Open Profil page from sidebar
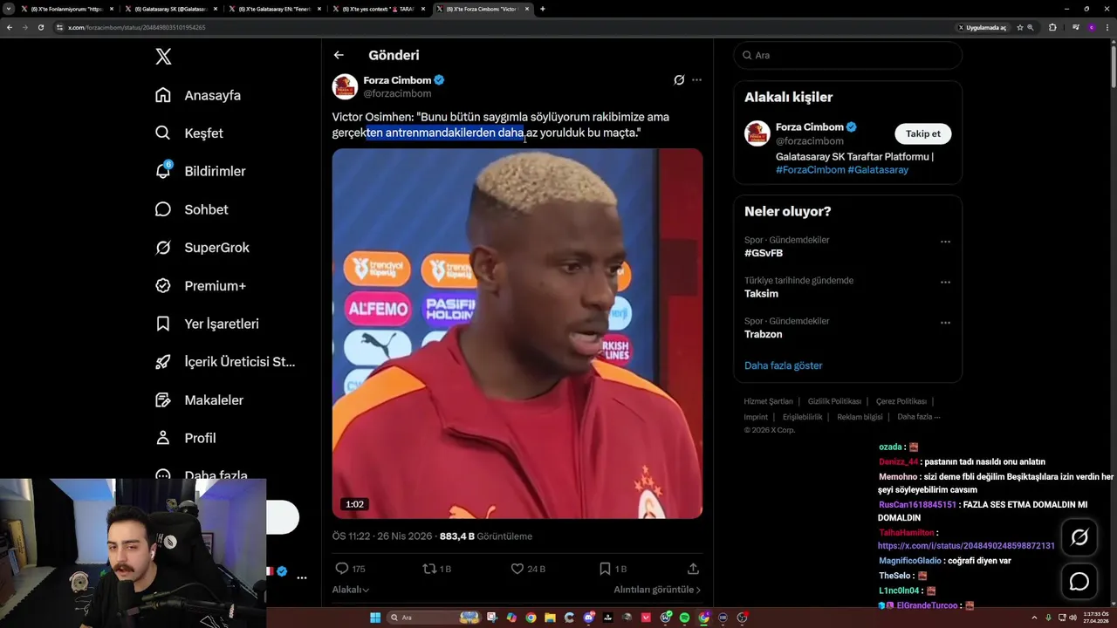This screenshot has height=628, width=1117. [x=185, y=438]
